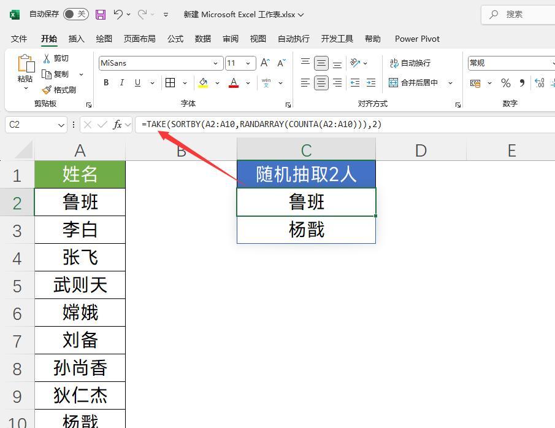555x428 pixels.
Task: Click the Excel app icon
Action: click(15, 15)
